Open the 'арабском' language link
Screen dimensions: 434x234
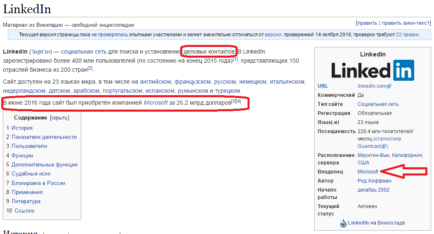coord(86,91)
